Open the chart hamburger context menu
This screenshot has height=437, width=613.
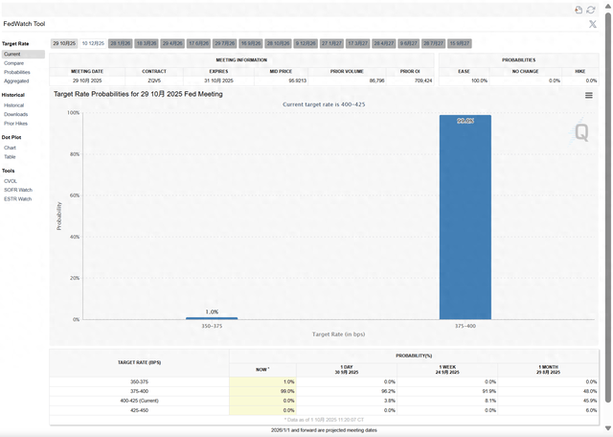click(588, 95)
